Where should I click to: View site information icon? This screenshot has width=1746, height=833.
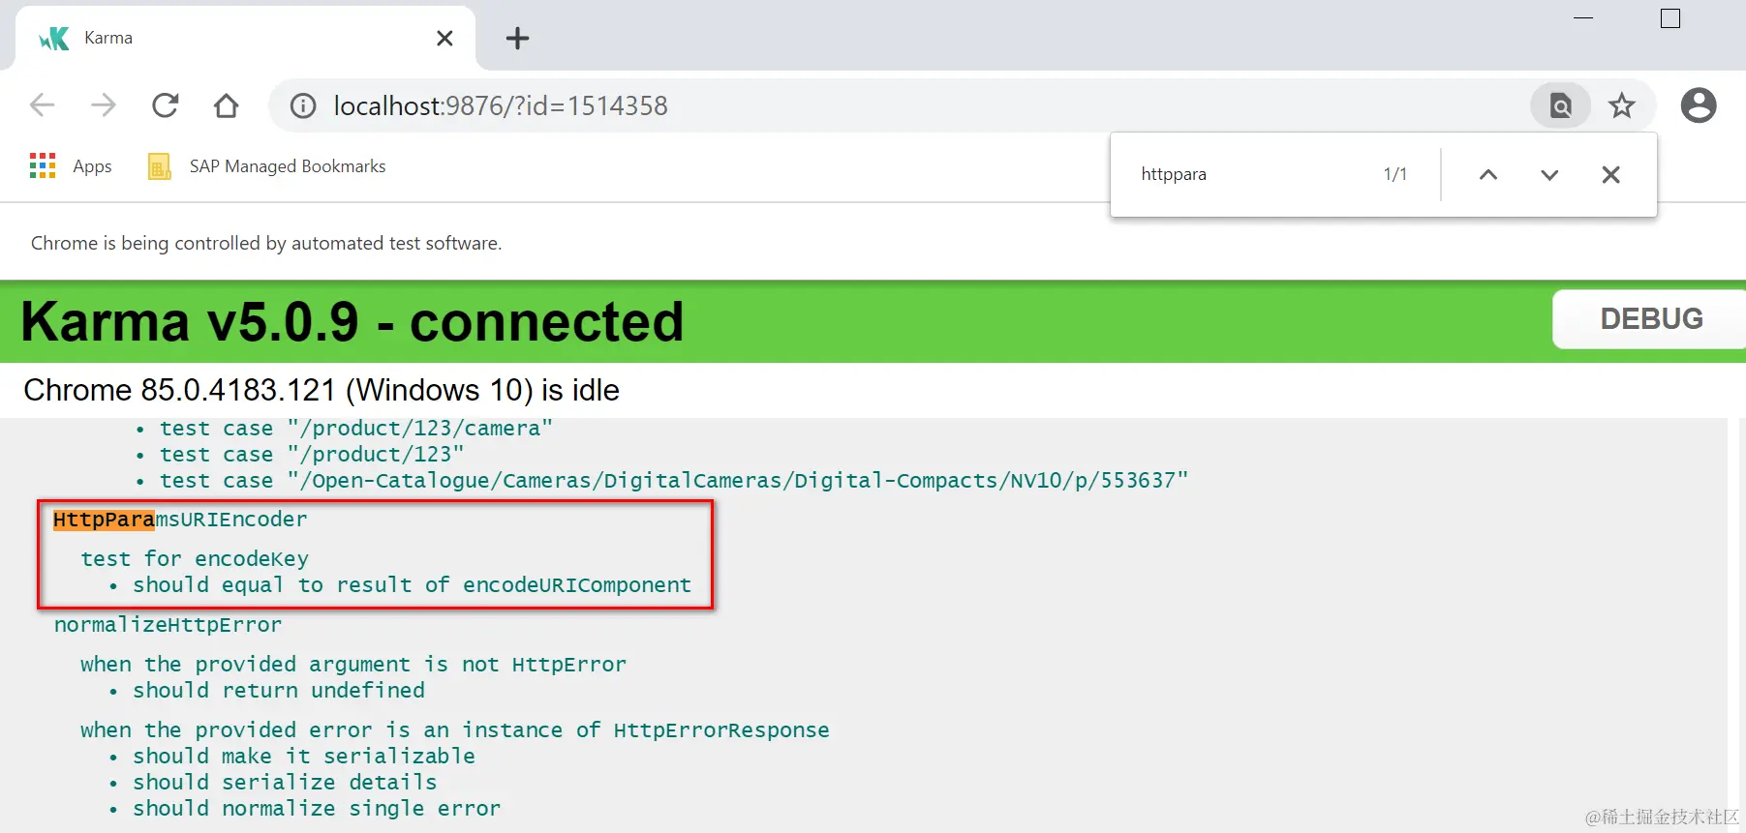tap(303, 105)
